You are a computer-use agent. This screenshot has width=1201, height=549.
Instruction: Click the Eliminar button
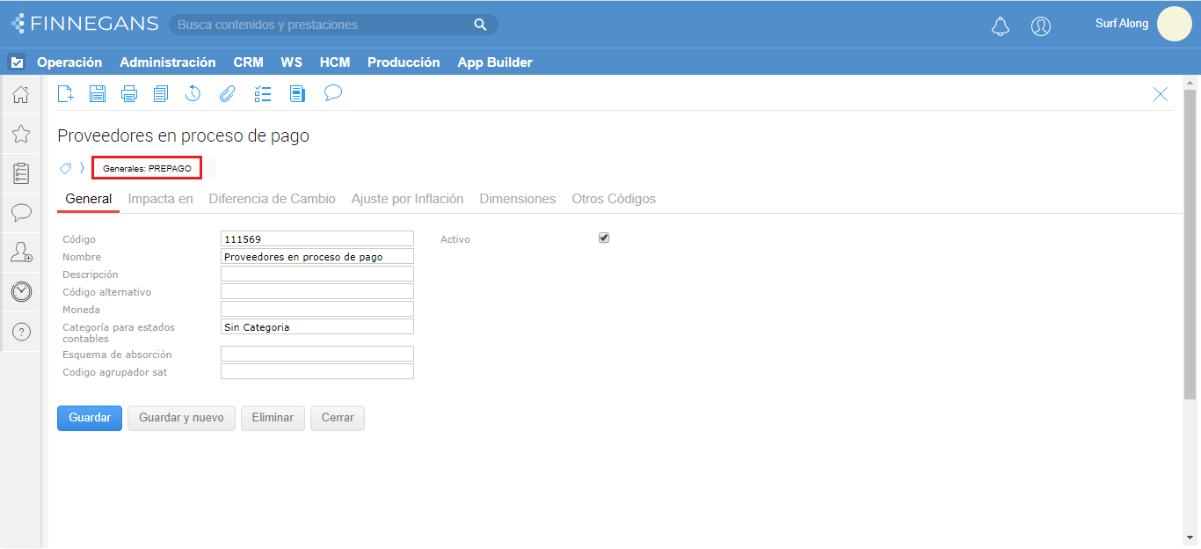tap(273, 418)
